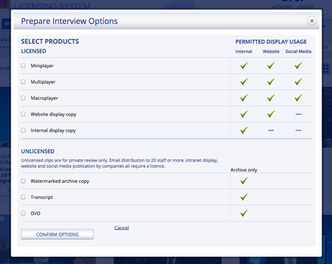Click Internal display copy Internal checkmark

(244, 130)
